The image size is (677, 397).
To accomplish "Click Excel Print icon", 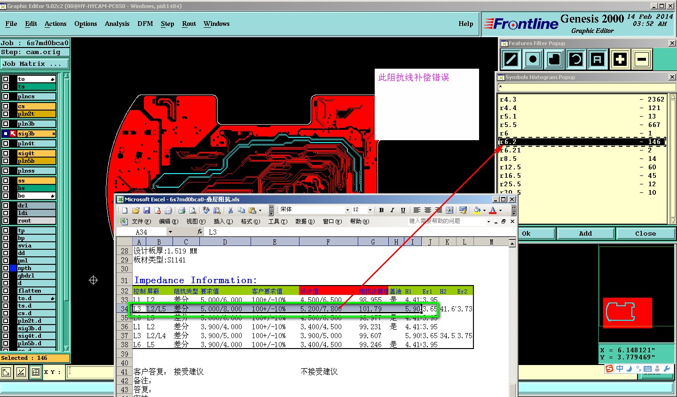I will coord(181,210).
